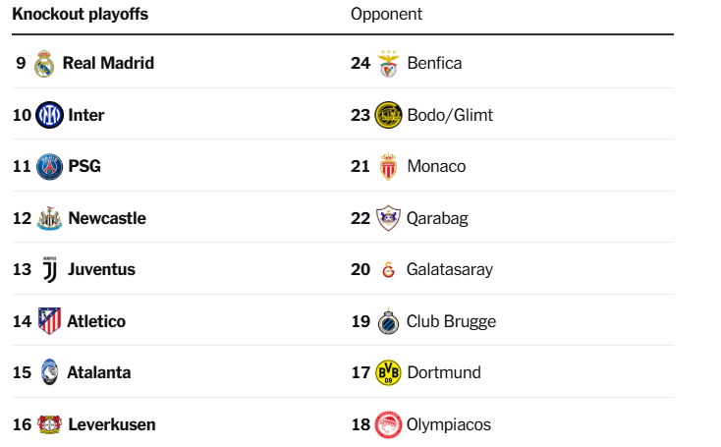Click the Olympiacos red badge
This screenshot has height=447, width=721.
coord(389,424)
